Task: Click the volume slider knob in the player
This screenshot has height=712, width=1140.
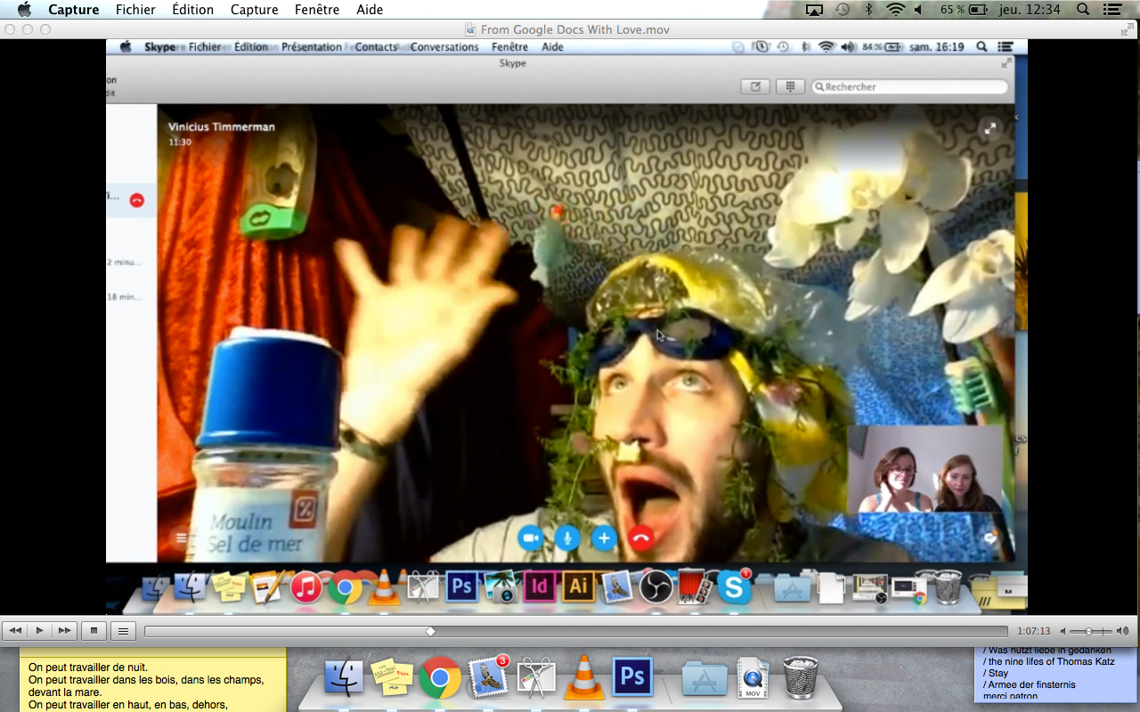Action: click(x=1088, y=631)
